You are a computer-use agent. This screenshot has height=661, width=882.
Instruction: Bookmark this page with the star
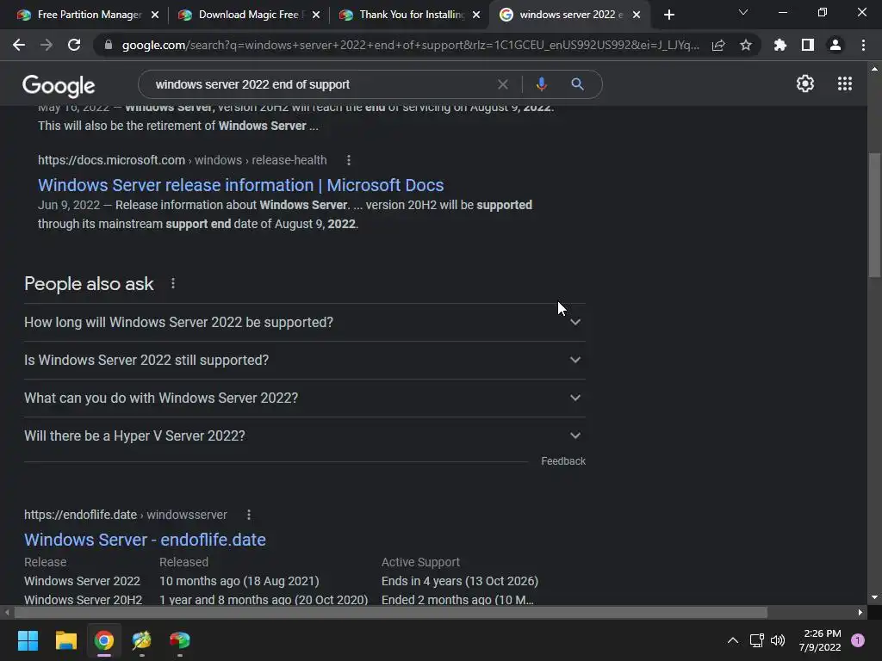[x=746, y=45]
